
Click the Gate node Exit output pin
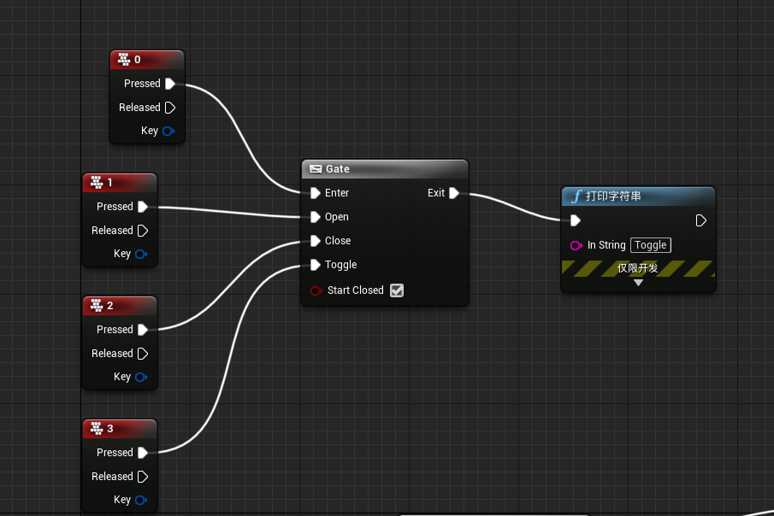pyautogui.click(x=454, y=193)
